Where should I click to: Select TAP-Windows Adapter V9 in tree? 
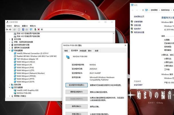(27, 59)
